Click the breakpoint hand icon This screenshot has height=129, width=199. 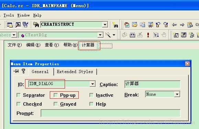164,35
